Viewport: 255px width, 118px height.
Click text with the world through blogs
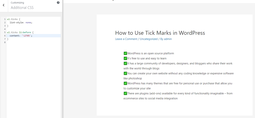click(x=141, y=68)
